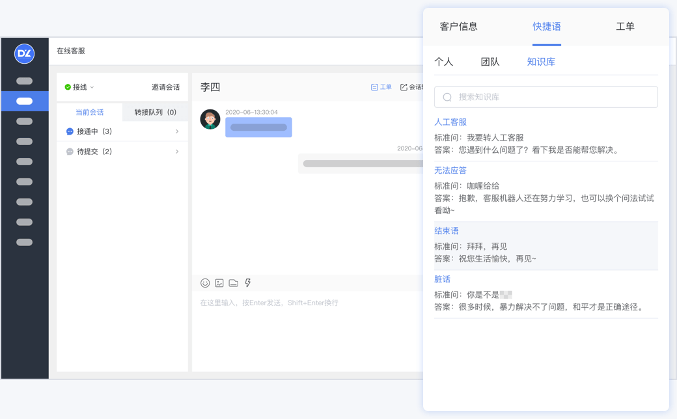This screenshot has height=419, width=677.
Task: Click 李四's avatar in the conversation
Action: (x=210, y=119)
